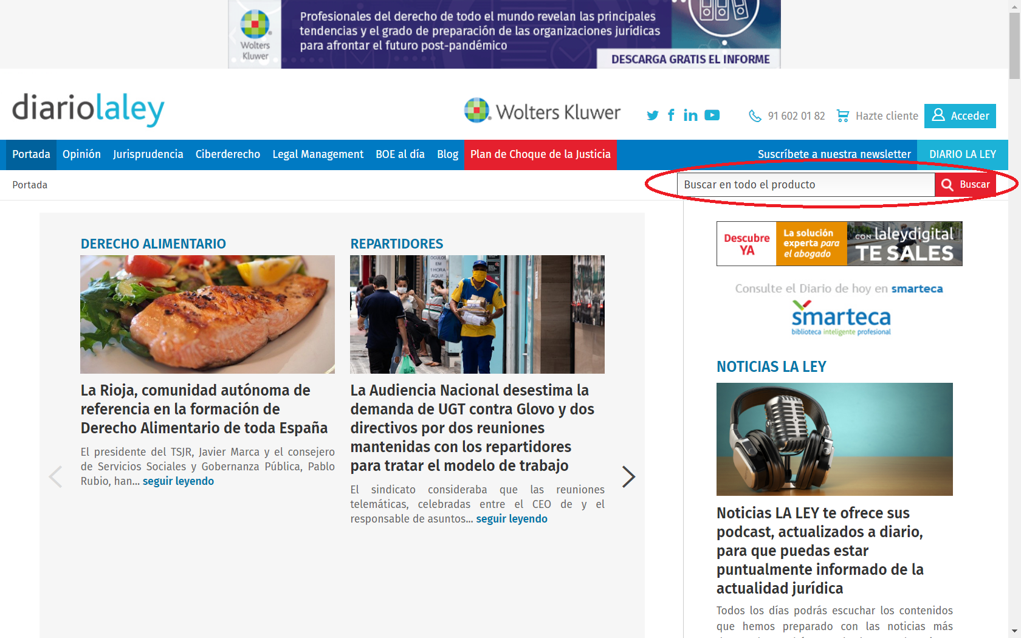Open the Ciberderecho menu item
The width and height of the screenshot is (1021, 638).
[228, 154]
